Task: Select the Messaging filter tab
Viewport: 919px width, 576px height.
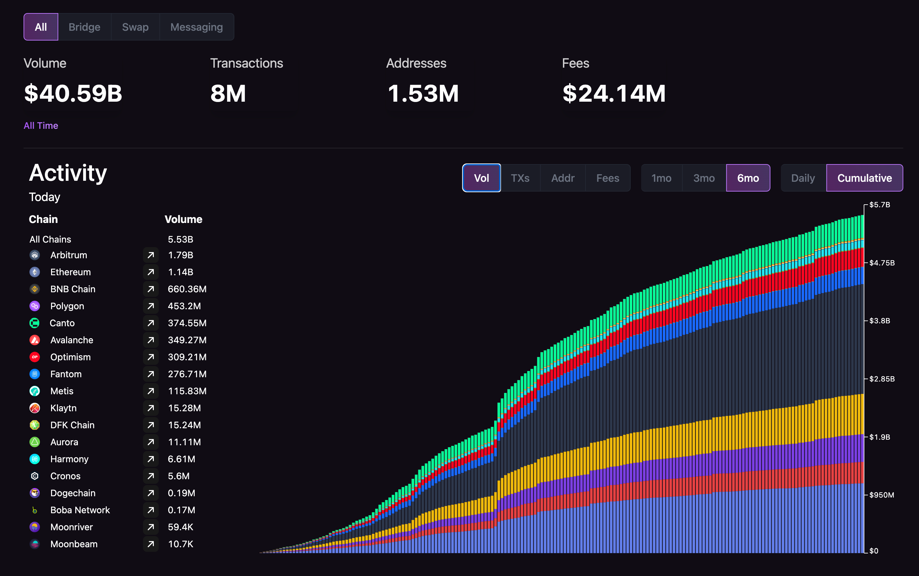Action: click(x=196, y=27)
